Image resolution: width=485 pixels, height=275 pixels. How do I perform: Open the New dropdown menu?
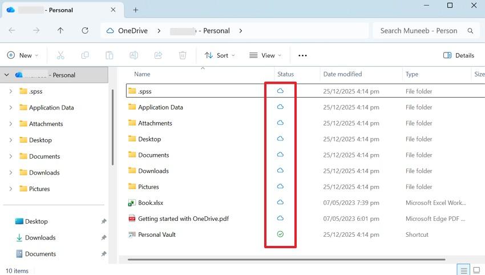click(23, 55)
